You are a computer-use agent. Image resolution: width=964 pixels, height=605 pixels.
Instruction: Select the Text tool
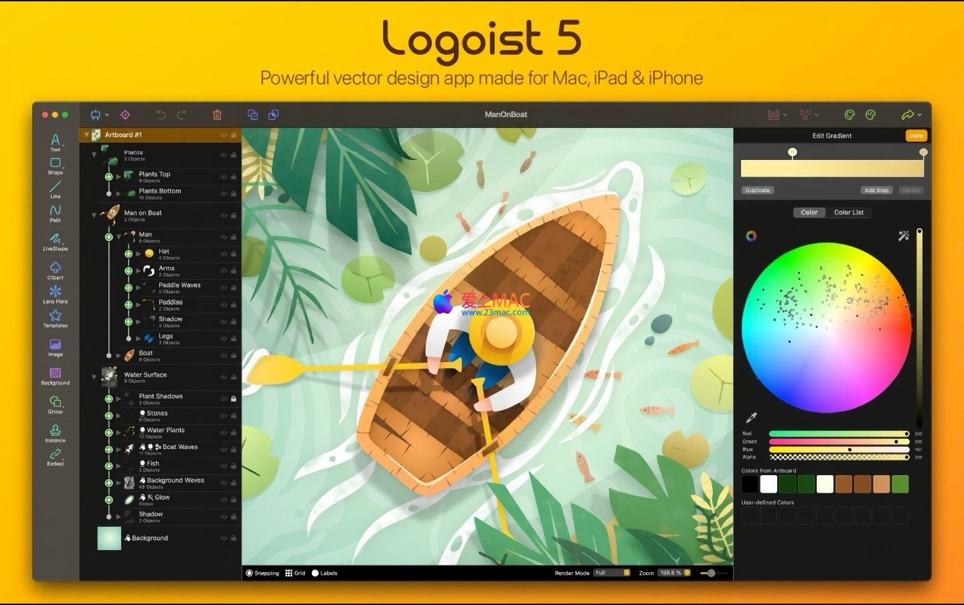[x=56, y=141]
